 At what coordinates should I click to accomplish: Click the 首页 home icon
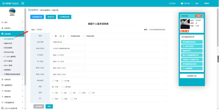point(2,22)
